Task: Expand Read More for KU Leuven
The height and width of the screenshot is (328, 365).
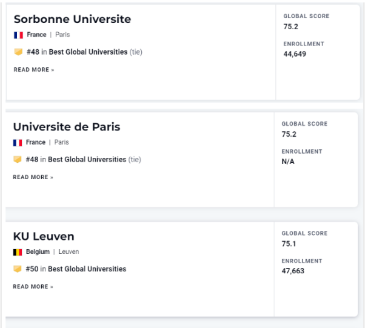Action: (x=33, y=287)
